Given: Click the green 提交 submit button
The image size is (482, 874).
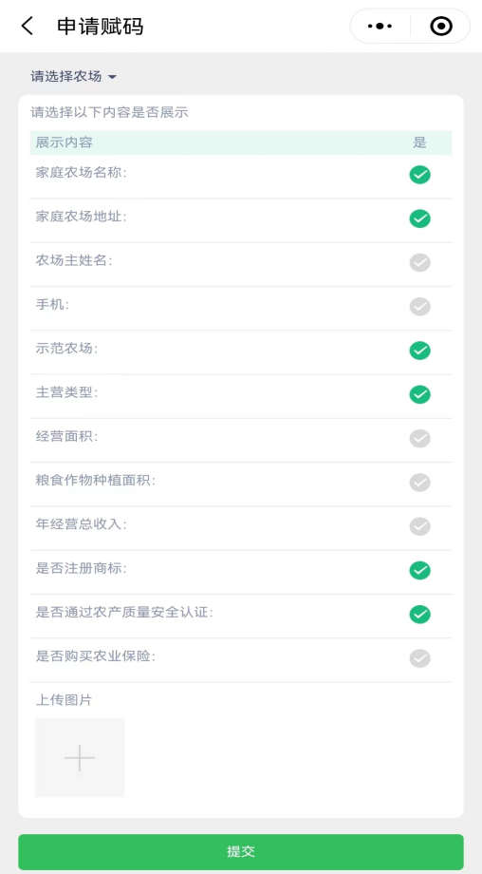Looking at the screenshot, I should click(240, 852).
